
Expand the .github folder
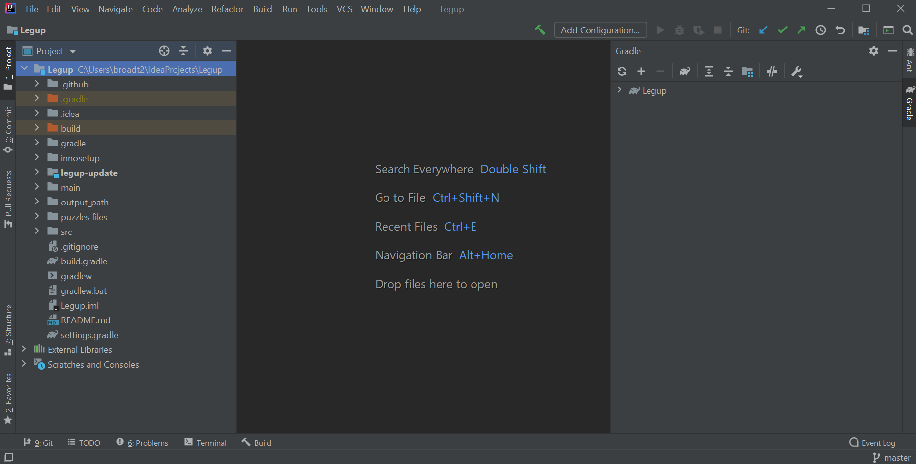(x=37, y=84)
